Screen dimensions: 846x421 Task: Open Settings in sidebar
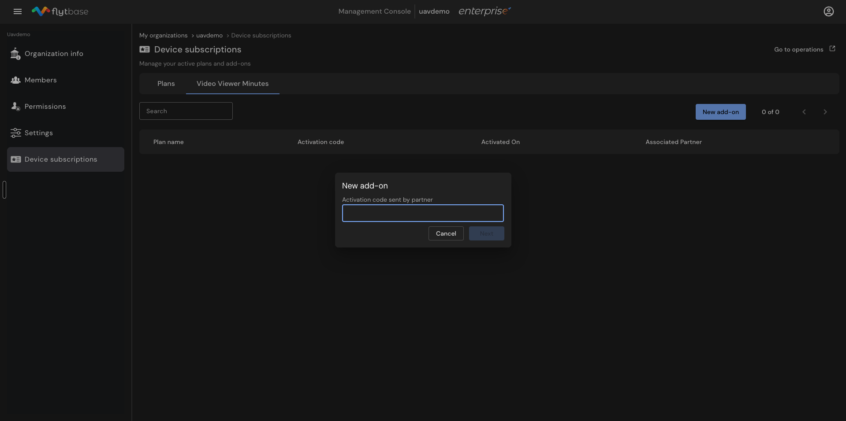pyautogui.click(x=66, y=133)
